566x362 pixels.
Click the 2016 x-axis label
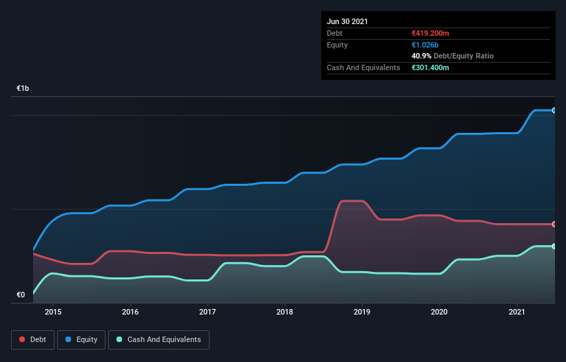130,312
